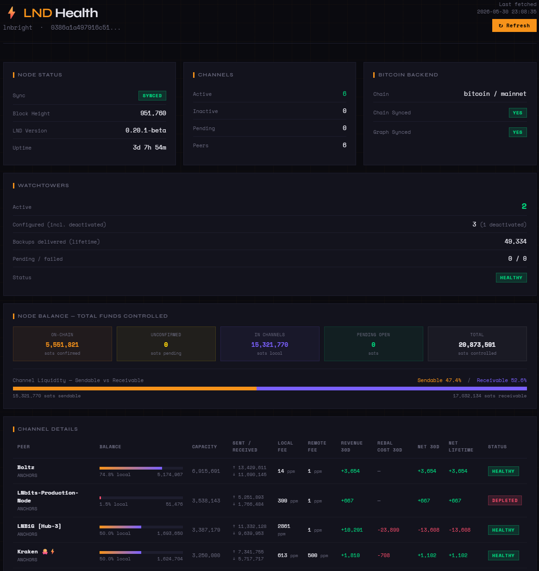Open the Total funds controlled card
The image size is (539, 571).
coord(477,344)
